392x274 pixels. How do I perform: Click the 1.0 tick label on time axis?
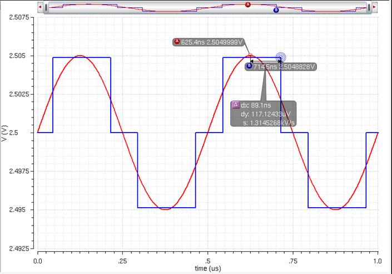pos(378,261)
